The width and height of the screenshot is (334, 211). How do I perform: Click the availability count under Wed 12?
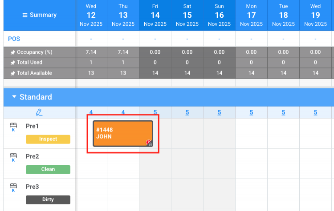[x=91, y=112]
